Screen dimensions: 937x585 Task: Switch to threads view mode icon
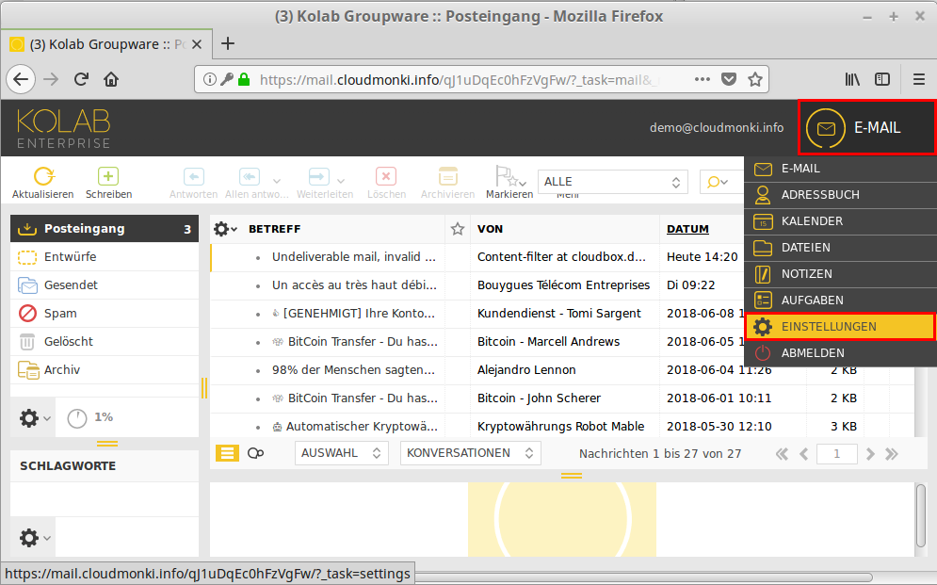tap(256, 453)
